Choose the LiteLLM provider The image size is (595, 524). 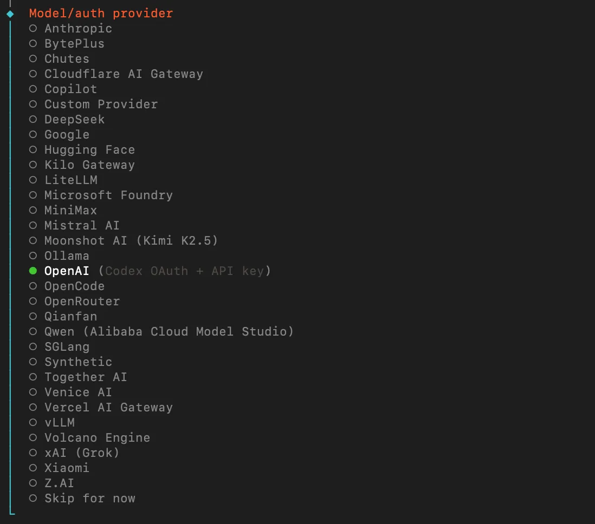click(x=70, y=180)
